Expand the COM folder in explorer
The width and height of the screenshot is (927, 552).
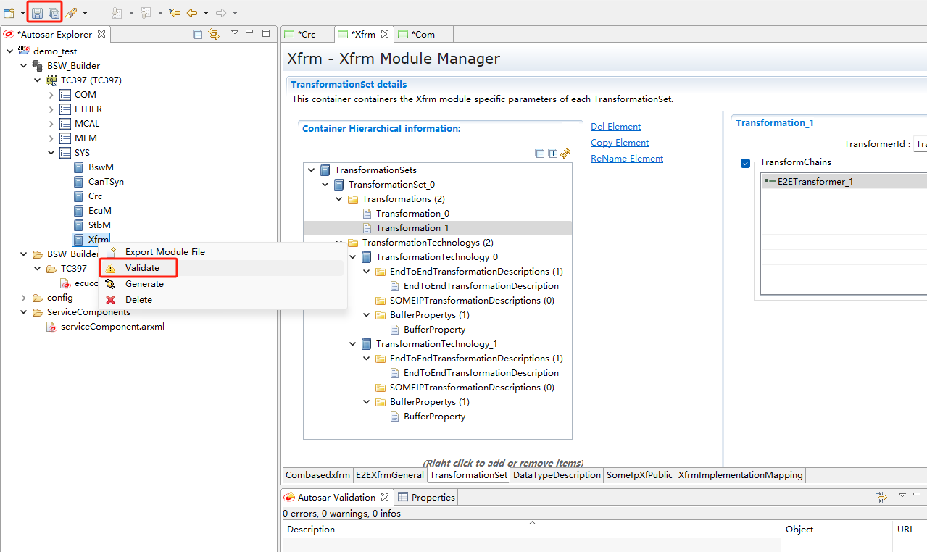[x=51, y=95]
